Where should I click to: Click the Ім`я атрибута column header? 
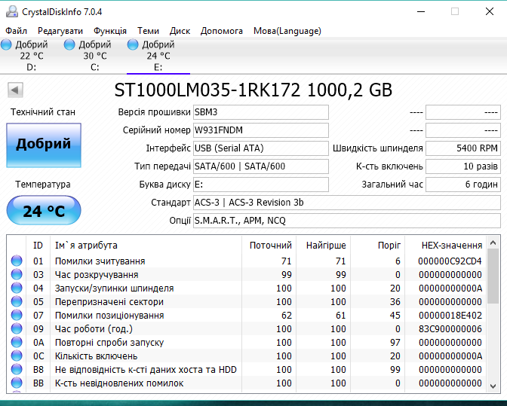[146, 246]
